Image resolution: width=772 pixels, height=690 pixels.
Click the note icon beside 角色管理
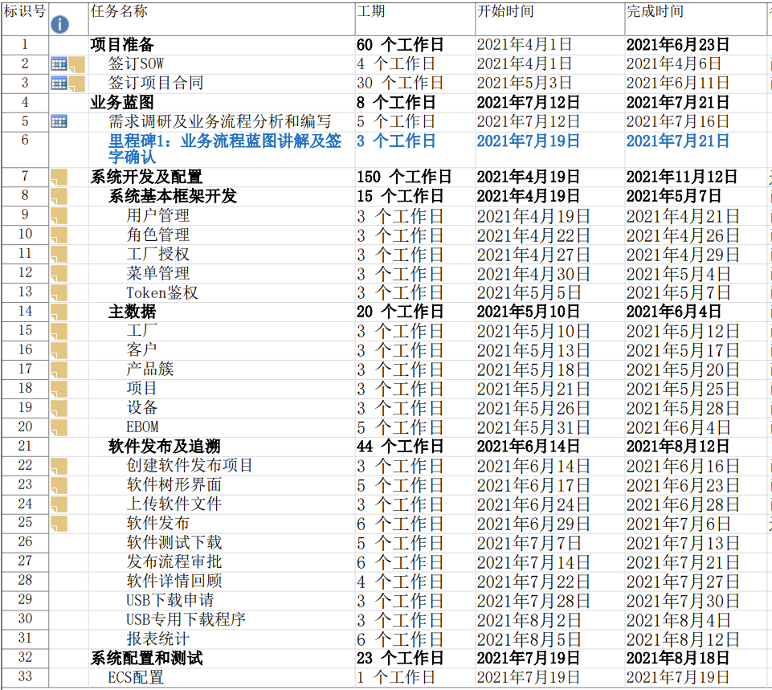pyautogui.click(x=59, y=235)
